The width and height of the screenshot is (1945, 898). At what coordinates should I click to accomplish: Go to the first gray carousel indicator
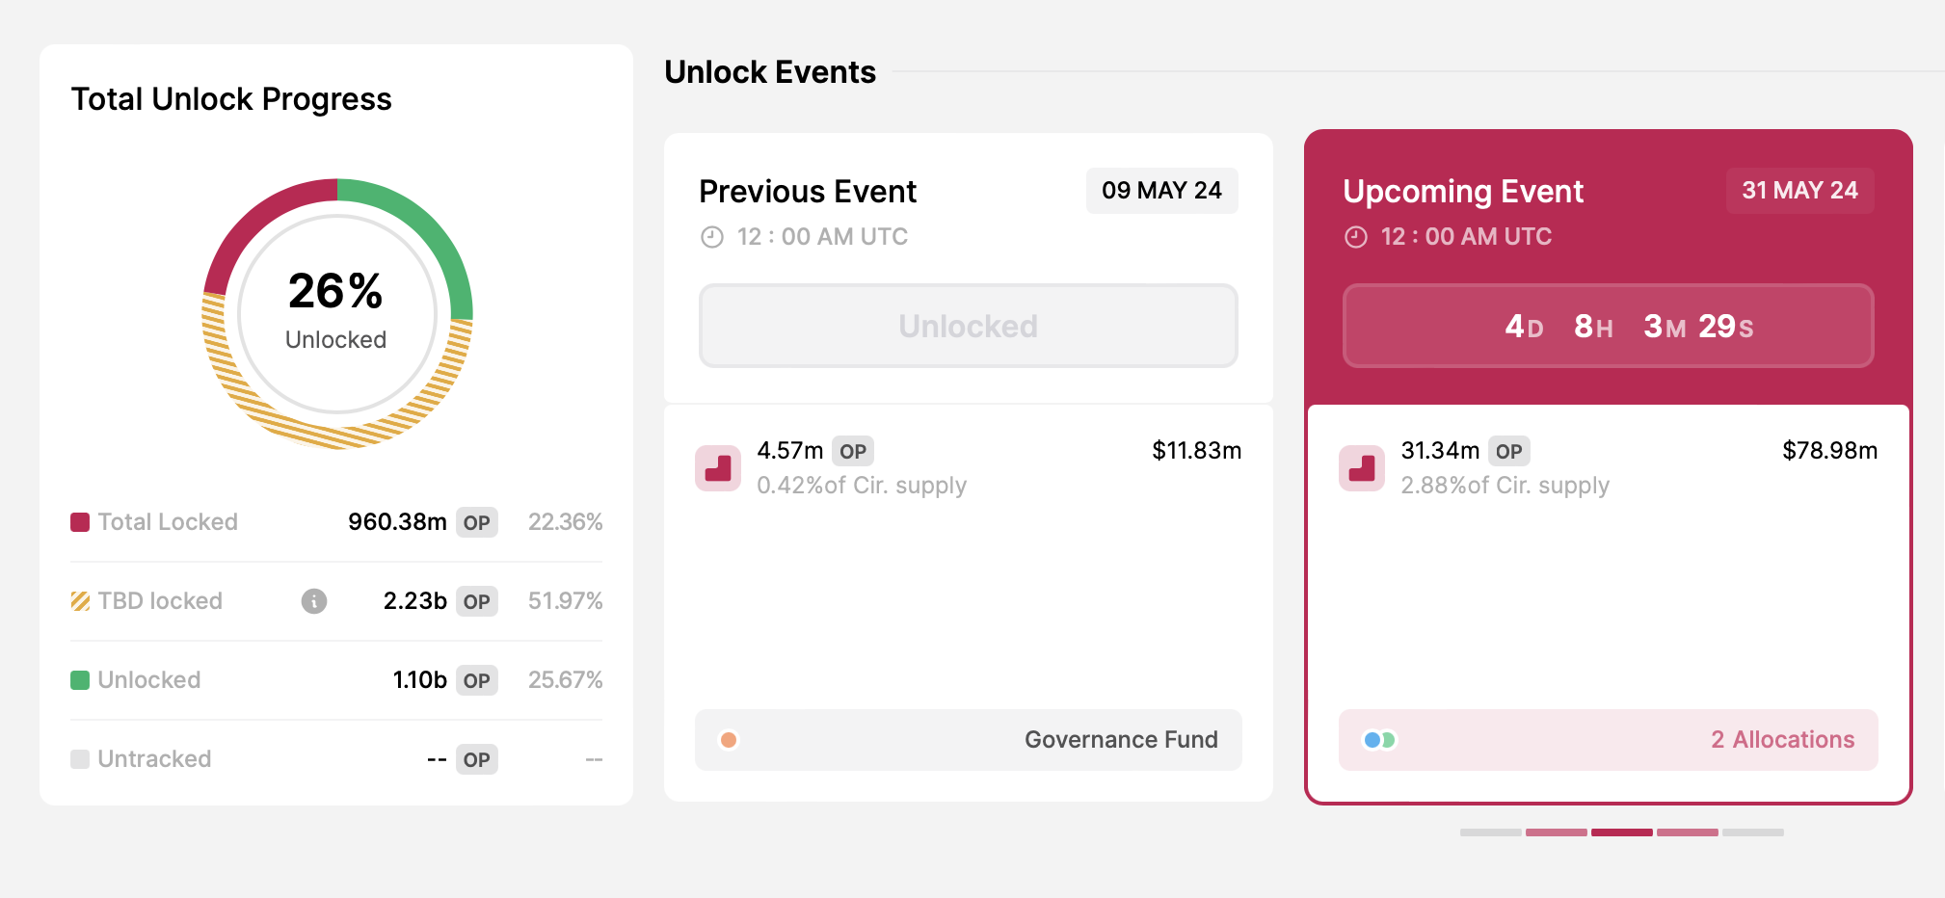[x=1490, y=832]
